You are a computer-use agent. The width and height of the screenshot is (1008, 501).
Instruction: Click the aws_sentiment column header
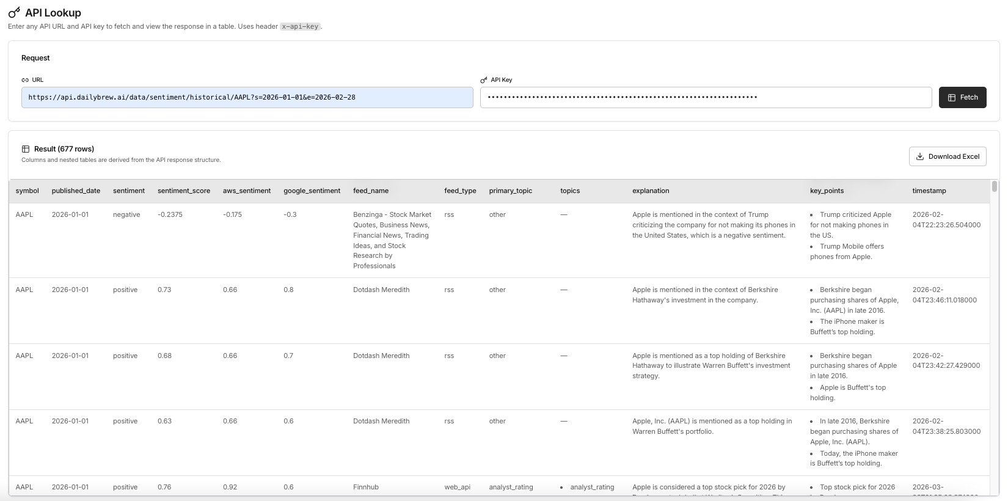247,191
